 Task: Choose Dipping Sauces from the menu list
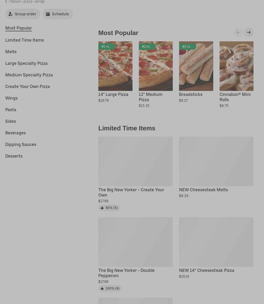pyautogui.click(x=21, y=144)
